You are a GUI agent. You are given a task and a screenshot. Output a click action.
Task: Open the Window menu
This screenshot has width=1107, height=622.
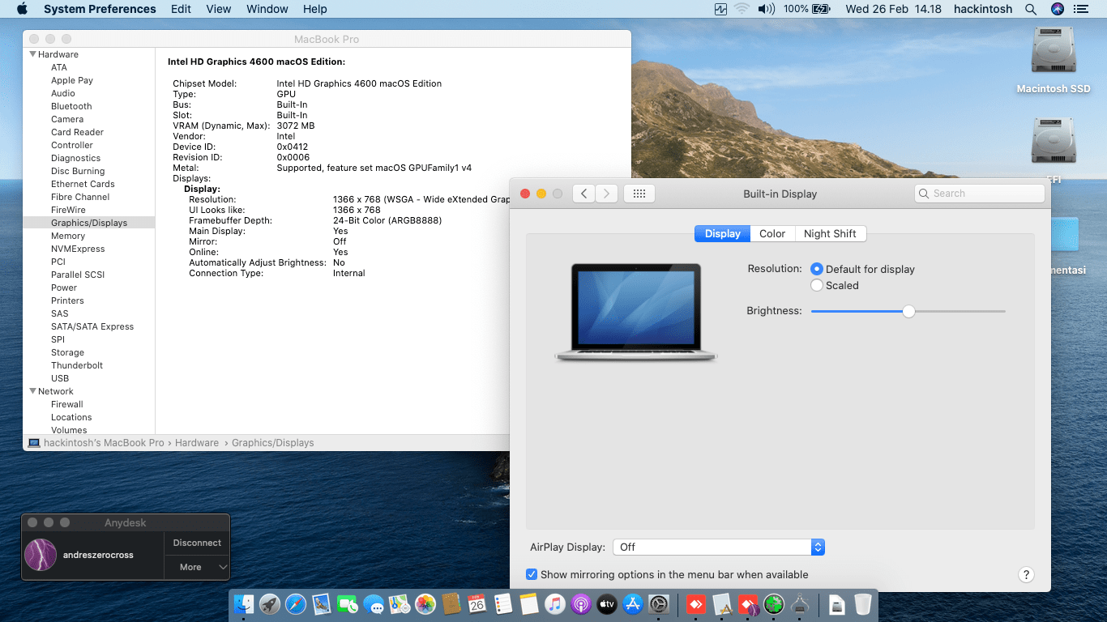(x=267, y=9)
